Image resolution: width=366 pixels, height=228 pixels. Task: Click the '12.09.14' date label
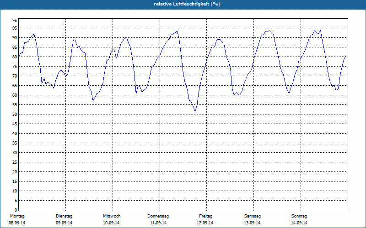pos(205,223)
